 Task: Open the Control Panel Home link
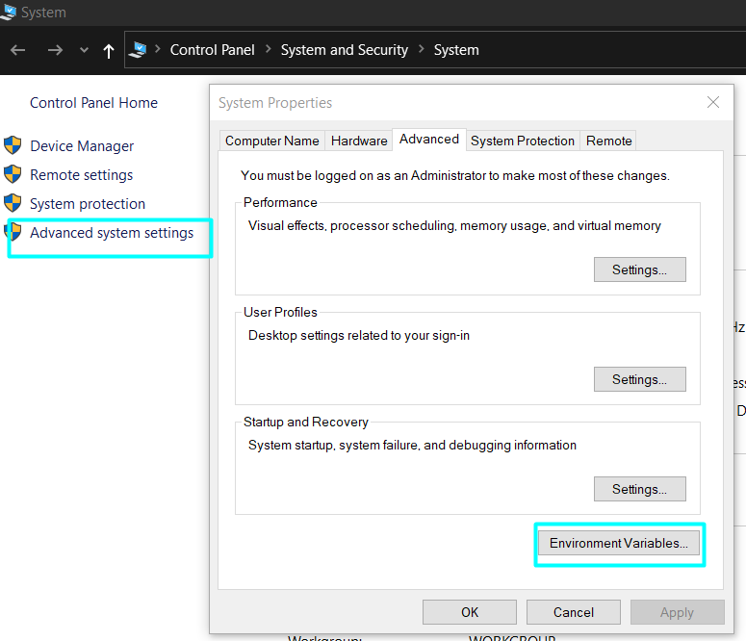coord(93,103)
